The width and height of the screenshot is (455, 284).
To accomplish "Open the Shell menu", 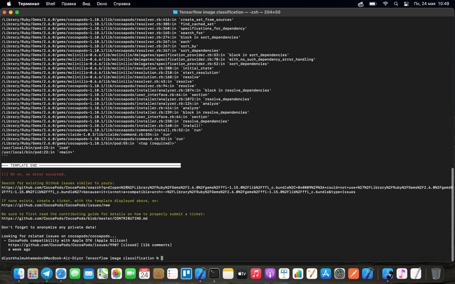I will point(50,4).
